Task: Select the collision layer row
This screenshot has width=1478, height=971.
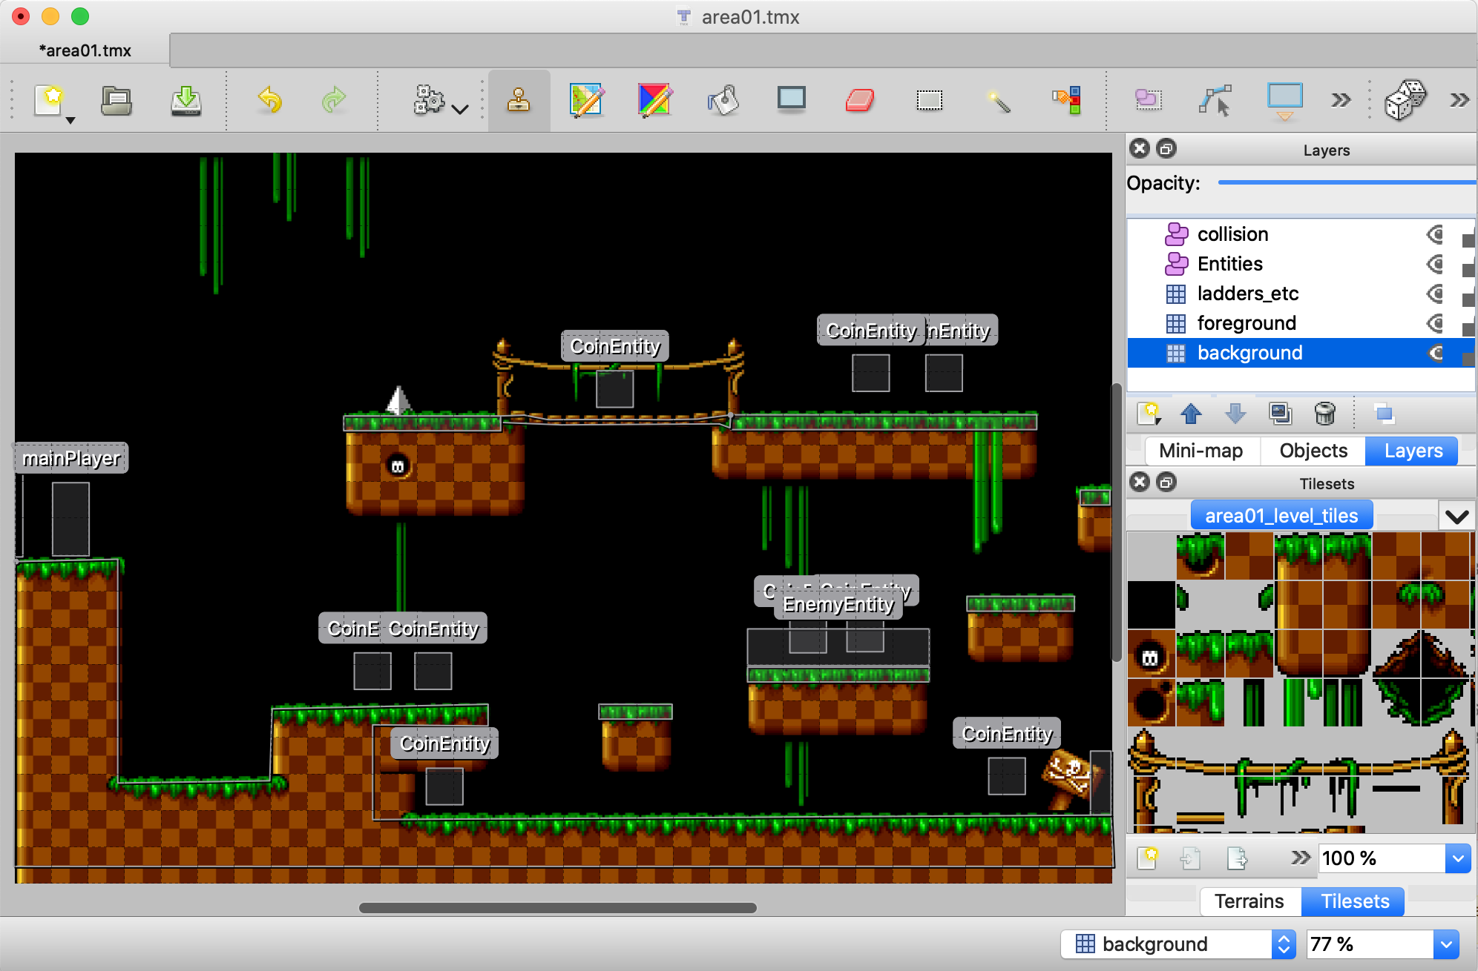Action: (1300, 234)
